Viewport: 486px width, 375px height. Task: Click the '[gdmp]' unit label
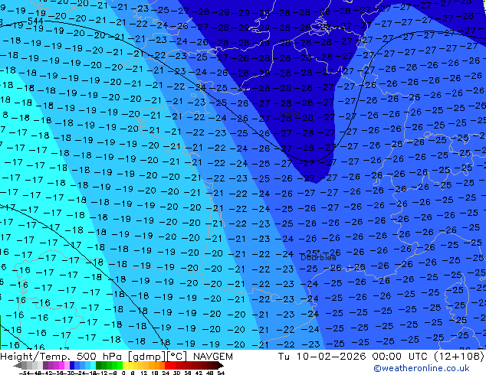click(x=146, y=357)
